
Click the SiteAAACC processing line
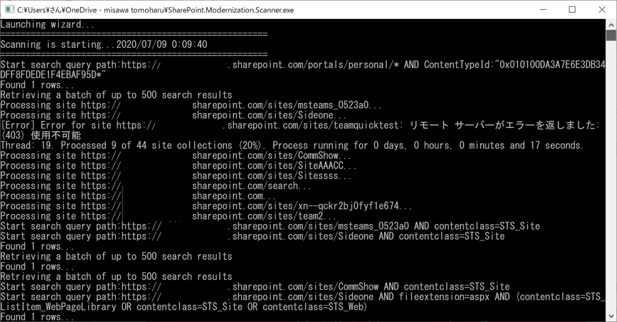(x=178, y=166)
